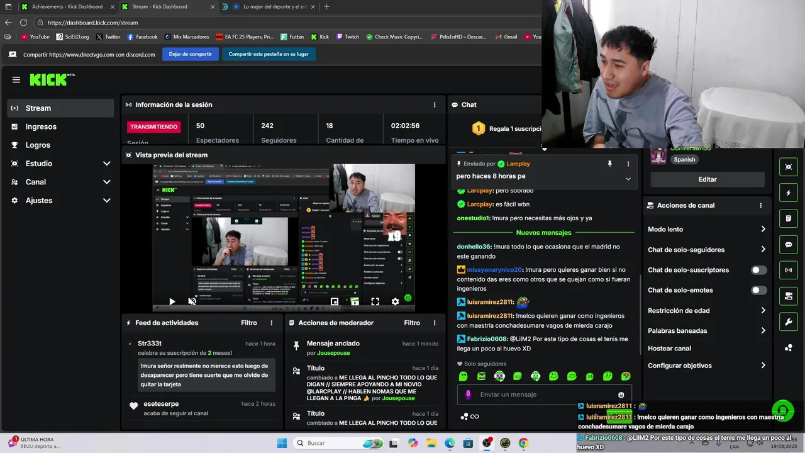Switch stream preview to theater mode
805x453 pixels.
(x=355, y=301)
